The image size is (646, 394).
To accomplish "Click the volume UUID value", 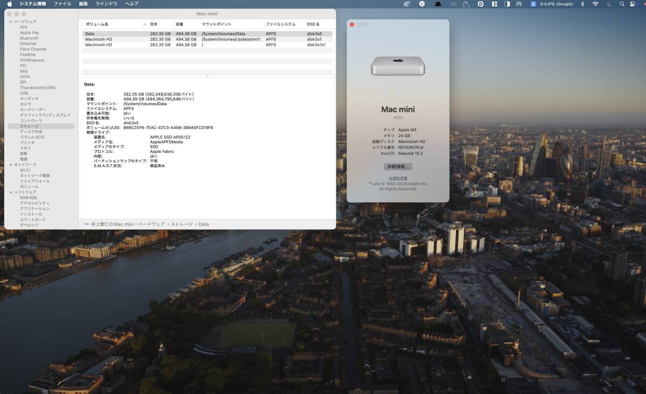I will pyautogui.click(x=168, y=128).
